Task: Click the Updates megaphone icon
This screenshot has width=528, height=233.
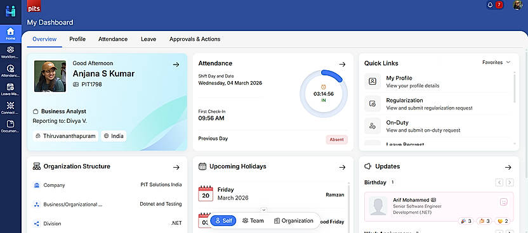Action: click(x=368, y=167)
